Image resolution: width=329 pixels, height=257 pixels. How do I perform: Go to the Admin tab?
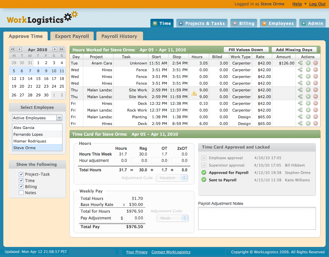click(x=313, y=23)
